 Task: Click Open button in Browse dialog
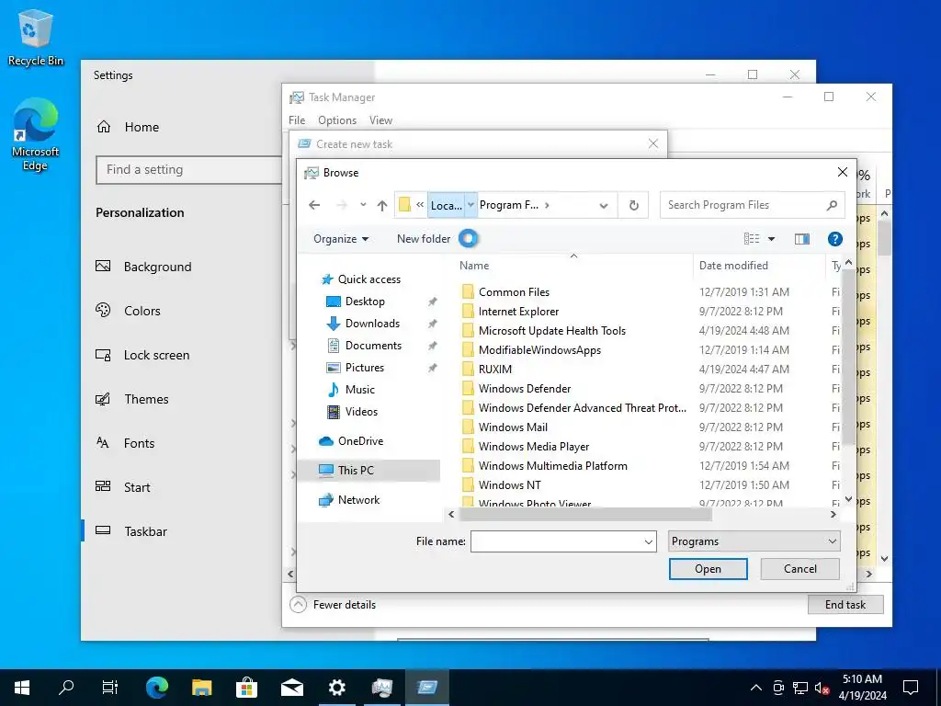[709, 569]
